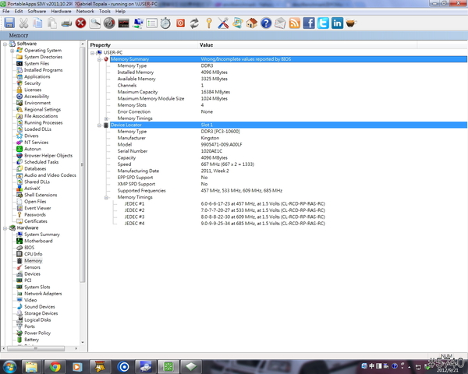Collapse the Device Locator node
Image resolution: width=468 pixels, height=374 pixels.
[100, 125]
